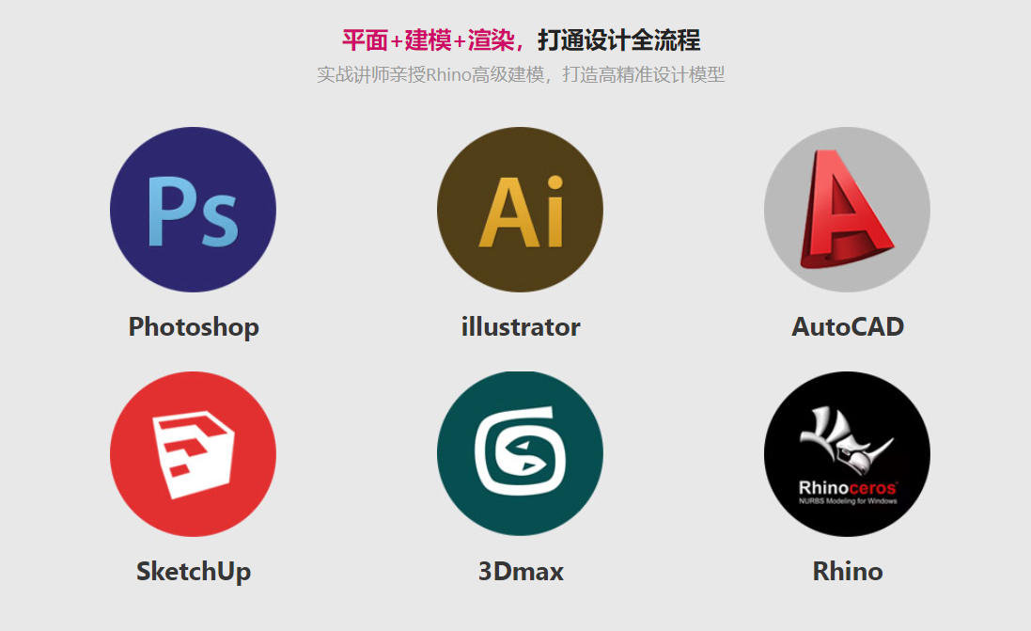Screen dimensions: 1031x631
Task: Click the red AutoCAD A icon
Action: [x=847, y=210]
